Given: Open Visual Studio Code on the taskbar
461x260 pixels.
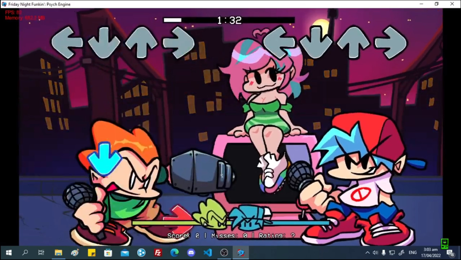Looking at the screenshot, I should coord(207,252).
